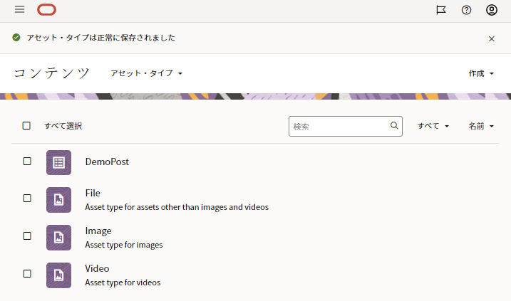Open the 名前 sort dropdown
Image resolution: width=511 pixels, height=301 pixels.
click(x=481, y=126)
